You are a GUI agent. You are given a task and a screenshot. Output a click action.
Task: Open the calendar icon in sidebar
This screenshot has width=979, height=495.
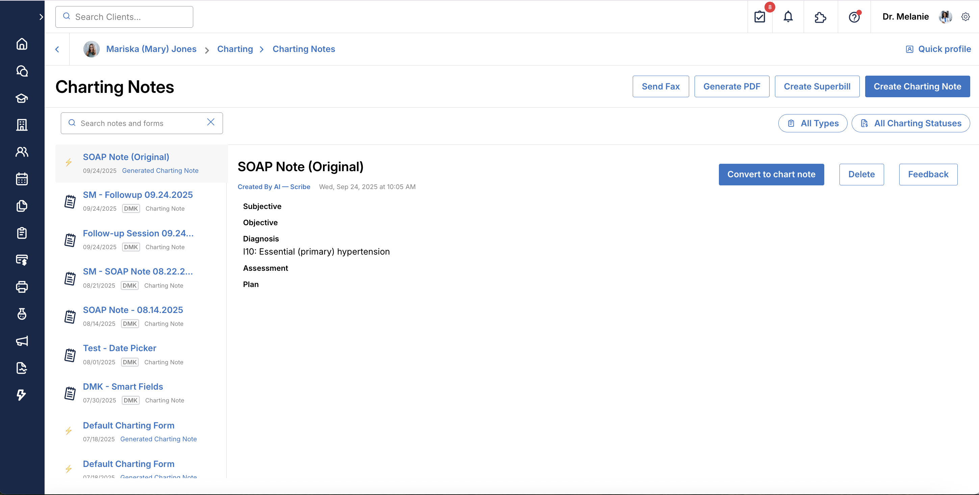click(22, 179)
